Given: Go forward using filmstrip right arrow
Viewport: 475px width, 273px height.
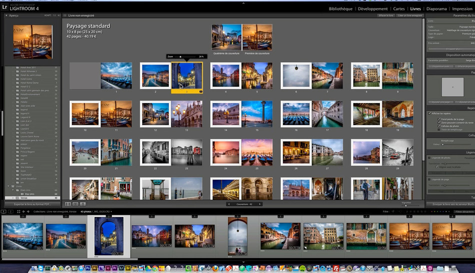Looking at the screenshot, I should tap(28, 211).
